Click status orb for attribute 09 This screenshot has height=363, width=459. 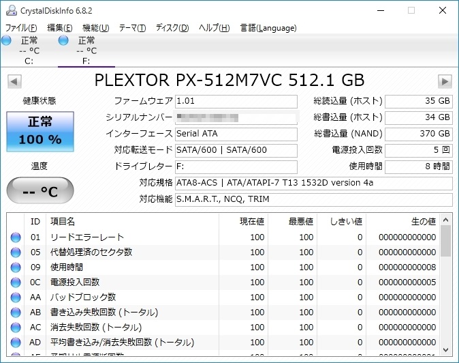pyautogui.click(x=16, y=267)
